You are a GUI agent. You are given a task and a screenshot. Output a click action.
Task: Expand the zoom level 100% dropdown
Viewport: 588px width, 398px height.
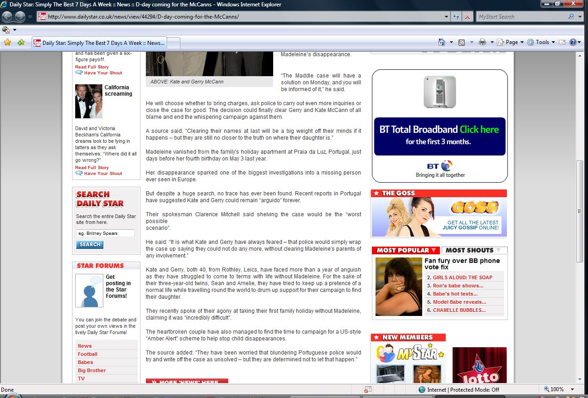point(572,389)
